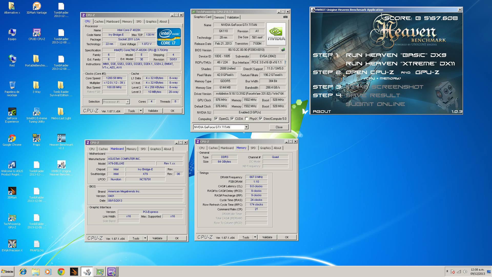Select EVGA Precision X desktop icon
This screenshot has width=492, height=277.
click(12, 246)
